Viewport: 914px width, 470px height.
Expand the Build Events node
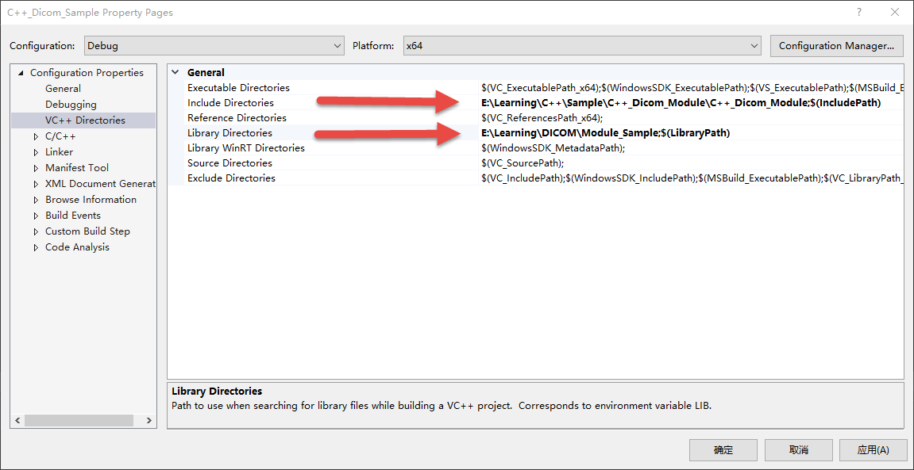35,215
